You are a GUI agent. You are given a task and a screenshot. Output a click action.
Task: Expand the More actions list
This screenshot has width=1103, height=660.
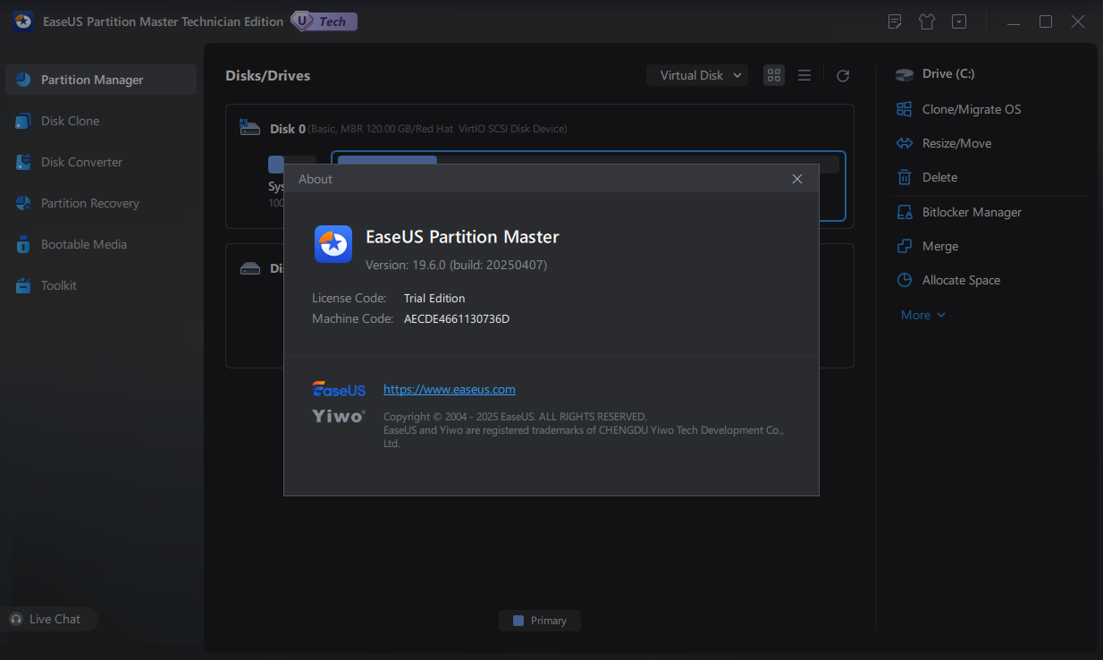[923, 315]
